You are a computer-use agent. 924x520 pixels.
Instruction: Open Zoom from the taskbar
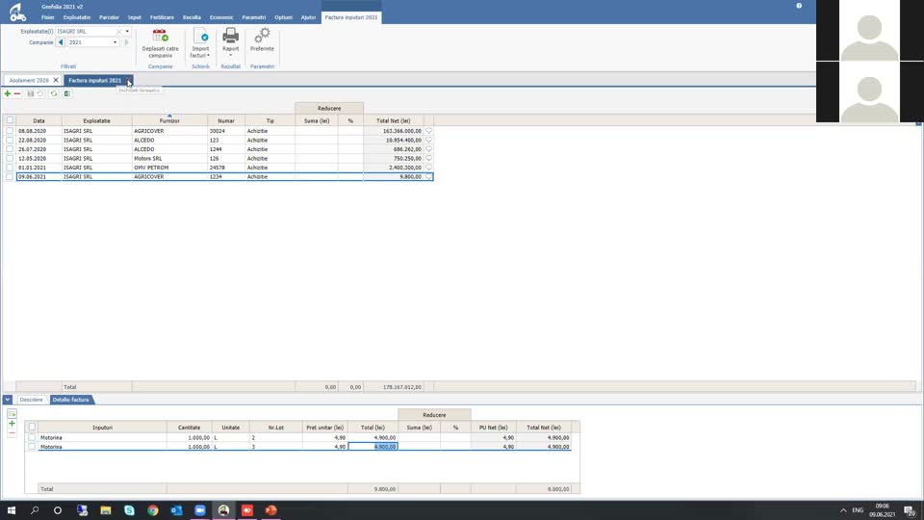200,510
